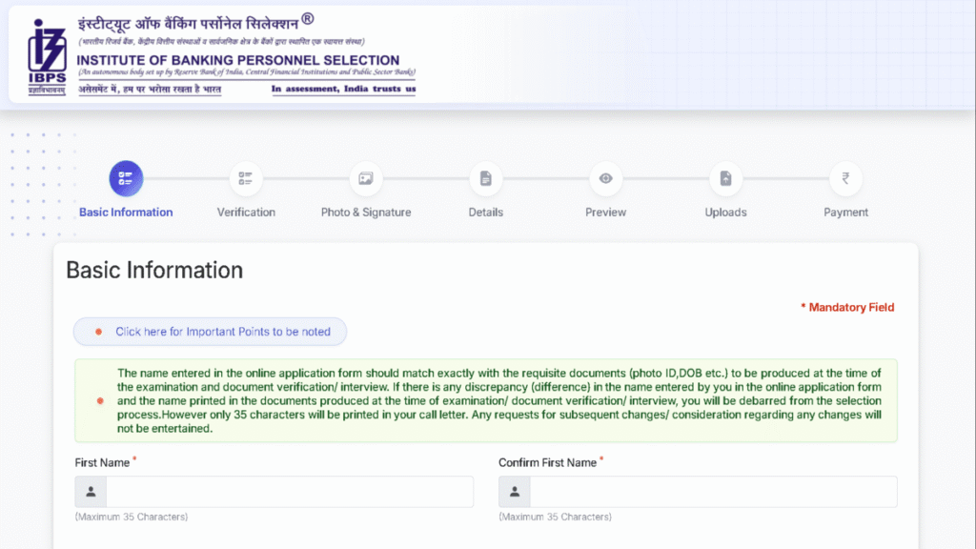Screen dimensions: 976x549
Task: Focus the First Name input field
Action: 290,492
